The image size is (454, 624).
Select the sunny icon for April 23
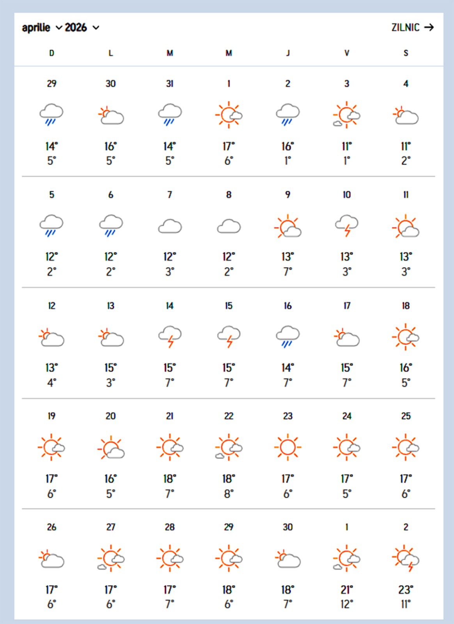coord(287,447)
